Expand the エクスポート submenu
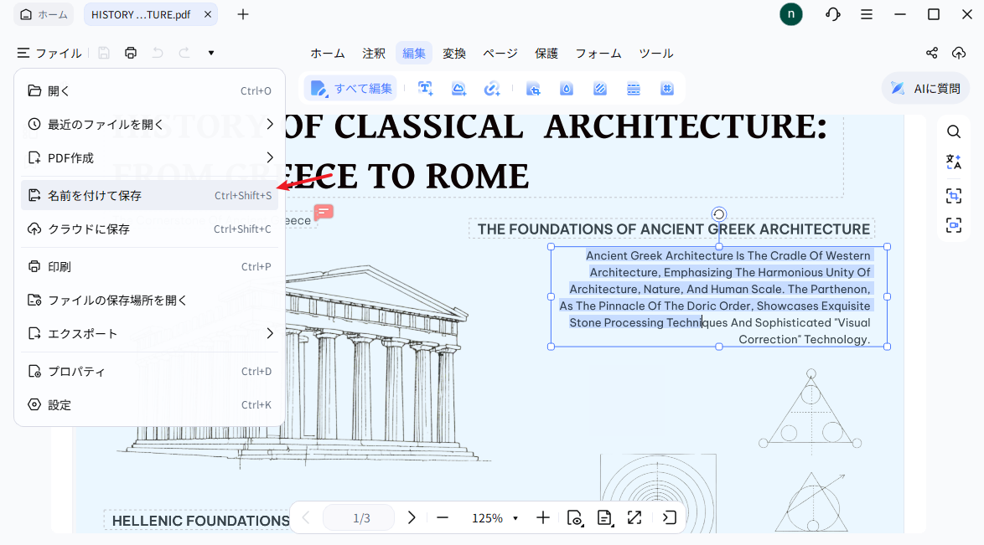The image size is (984, 545). pos(149,334)
